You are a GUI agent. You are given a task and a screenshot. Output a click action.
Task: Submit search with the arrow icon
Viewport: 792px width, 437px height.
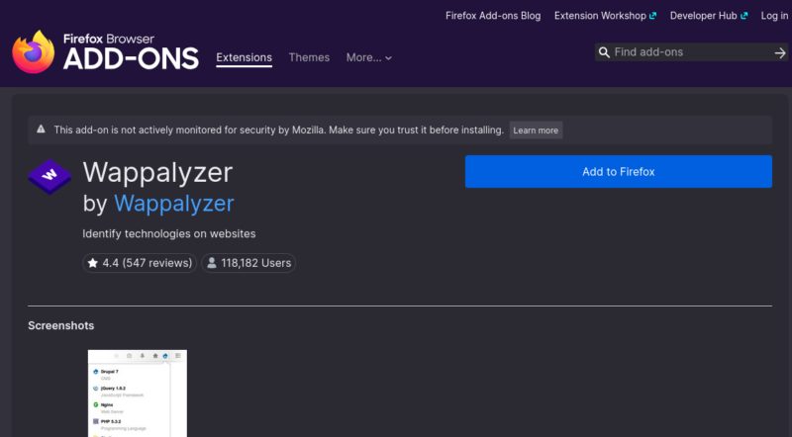pyautogui.click(x=780, y=52)
